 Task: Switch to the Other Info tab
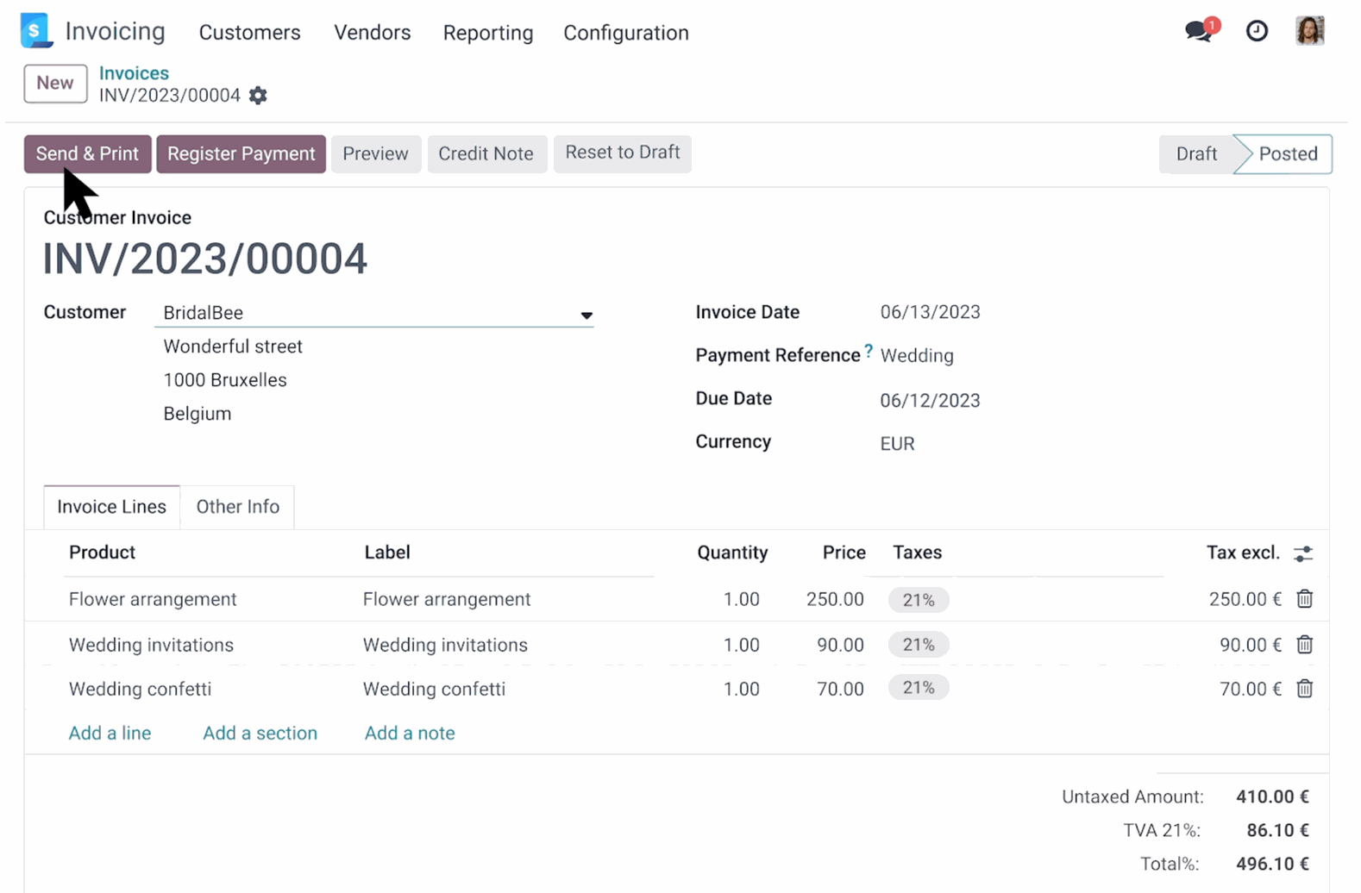click(x=237, y=507)
